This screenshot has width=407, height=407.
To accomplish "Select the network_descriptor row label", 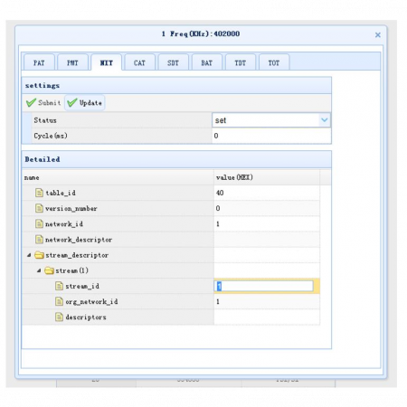I will tap(79, 240).
